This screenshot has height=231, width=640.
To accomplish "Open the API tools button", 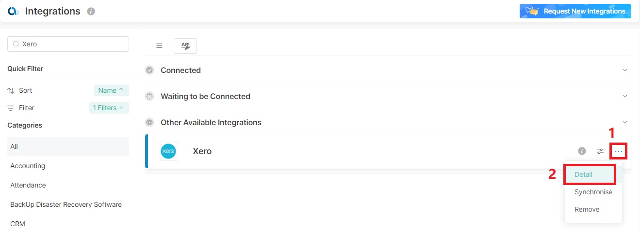I will [185, 45].
